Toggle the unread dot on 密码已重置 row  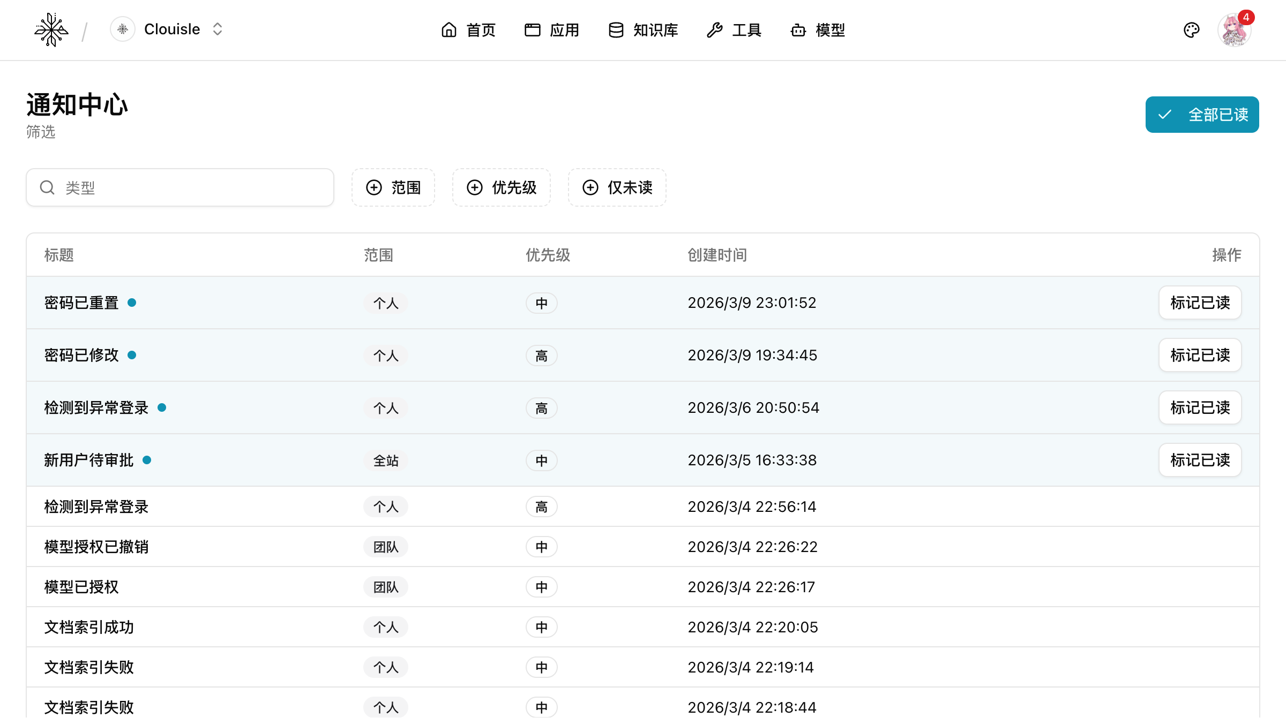[132, 302]
